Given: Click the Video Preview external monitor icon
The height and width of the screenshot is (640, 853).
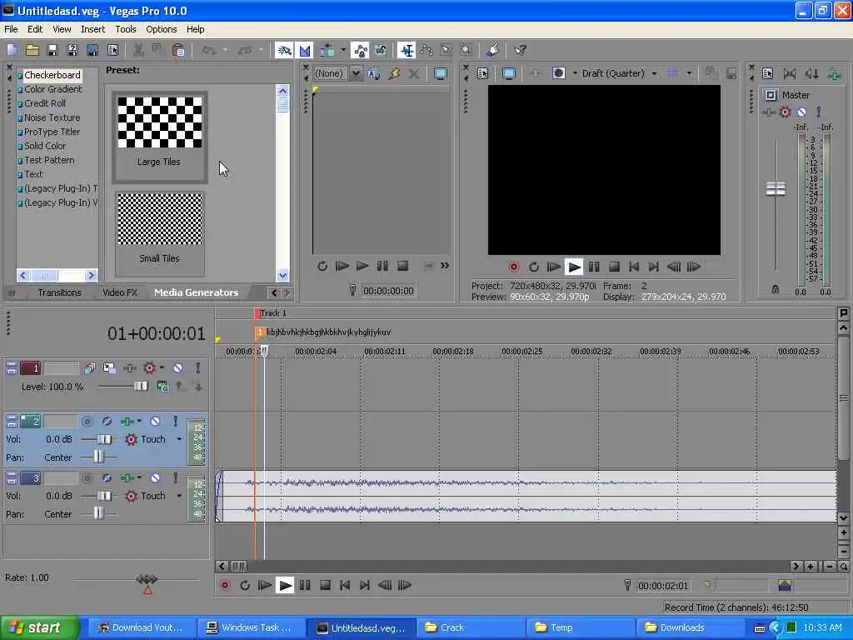Looking at the screenshot, I should pyautogui.click(x=508, y=73).
